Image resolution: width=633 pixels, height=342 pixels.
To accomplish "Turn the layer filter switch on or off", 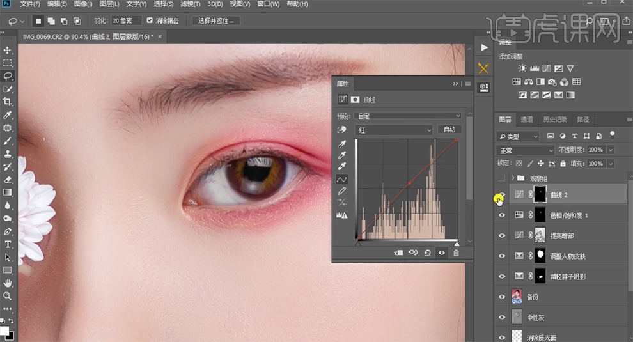I will (x=612, y=135).
